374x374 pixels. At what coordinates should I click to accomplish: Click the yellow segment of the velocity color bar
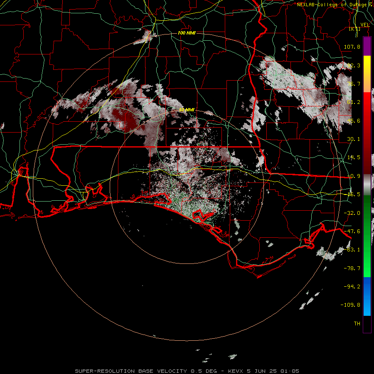pyautogui.click(x=367, y=64)
